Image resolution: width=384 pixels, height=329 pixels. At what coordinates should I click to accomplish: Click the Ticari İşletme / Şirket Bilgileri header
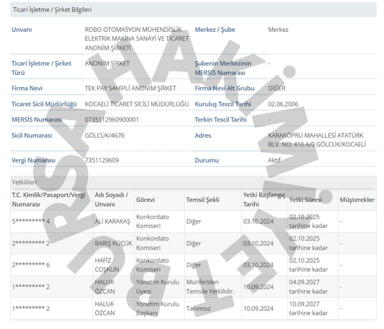(52, 10)
